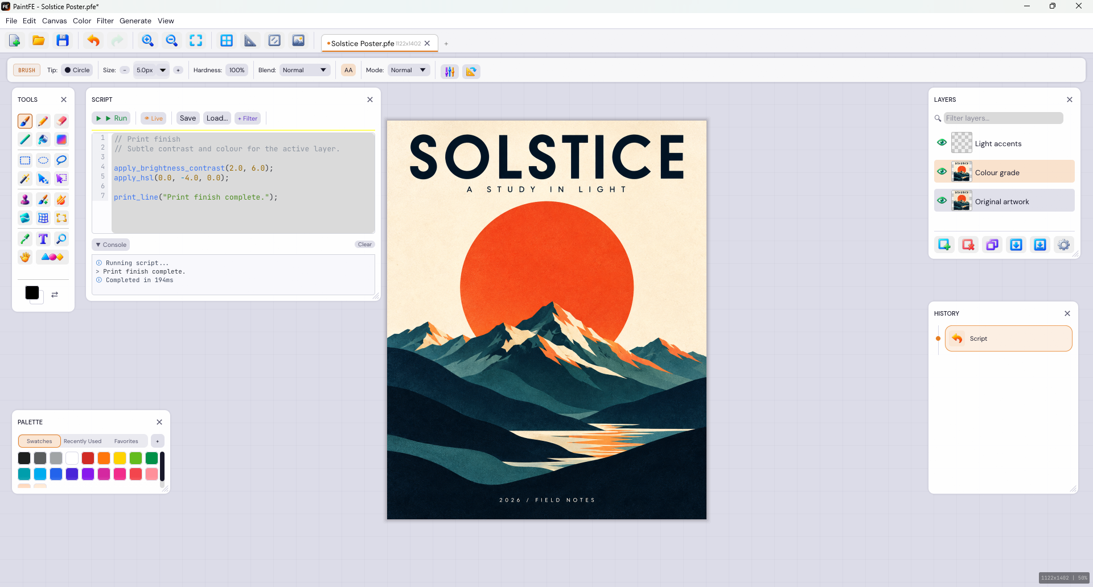Screen dimensions: 1093x587
Task: Switch to Favorites palette tab
Action: [x=126, y=441]
